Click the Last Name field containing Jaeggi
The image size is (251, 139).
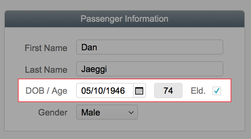coord(150,69)
